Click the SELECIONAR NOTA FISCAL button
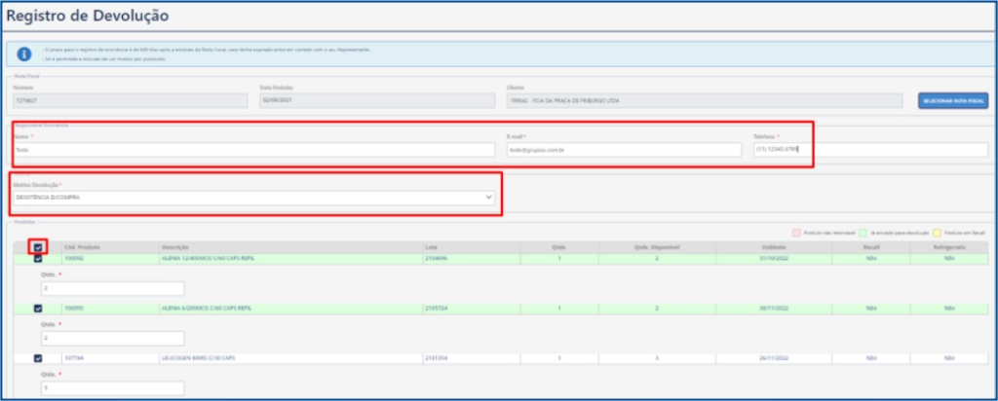Screen dimensions: 998x401 pyautogui.click(x=953, y=101)
